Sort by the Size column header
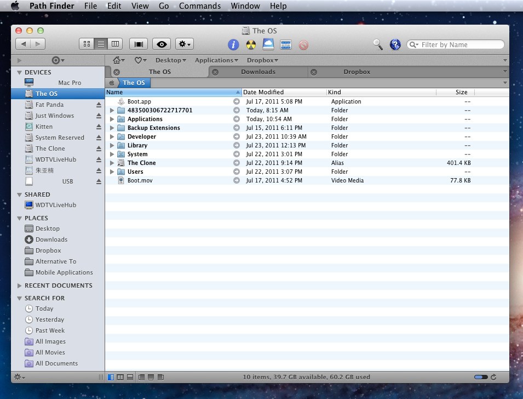Viewport: 523px width, 399px height. coord(455,92)
